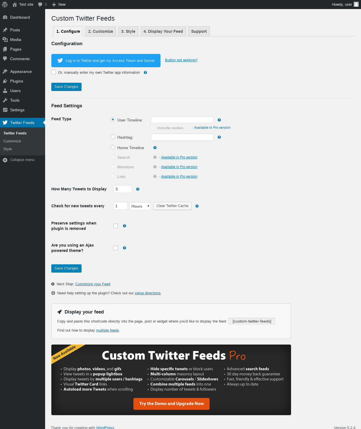Open Style submenu item in sidebar
Screen dimensions: 361x429
point(8,149)
